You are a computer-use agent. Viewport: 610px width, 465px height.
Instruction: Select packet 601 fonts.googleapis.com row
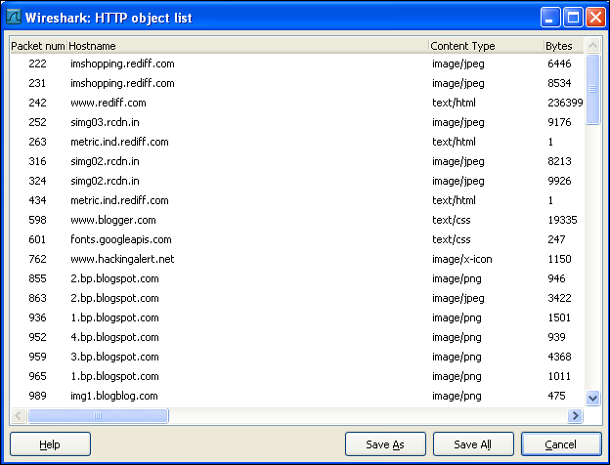coord(297,239)
